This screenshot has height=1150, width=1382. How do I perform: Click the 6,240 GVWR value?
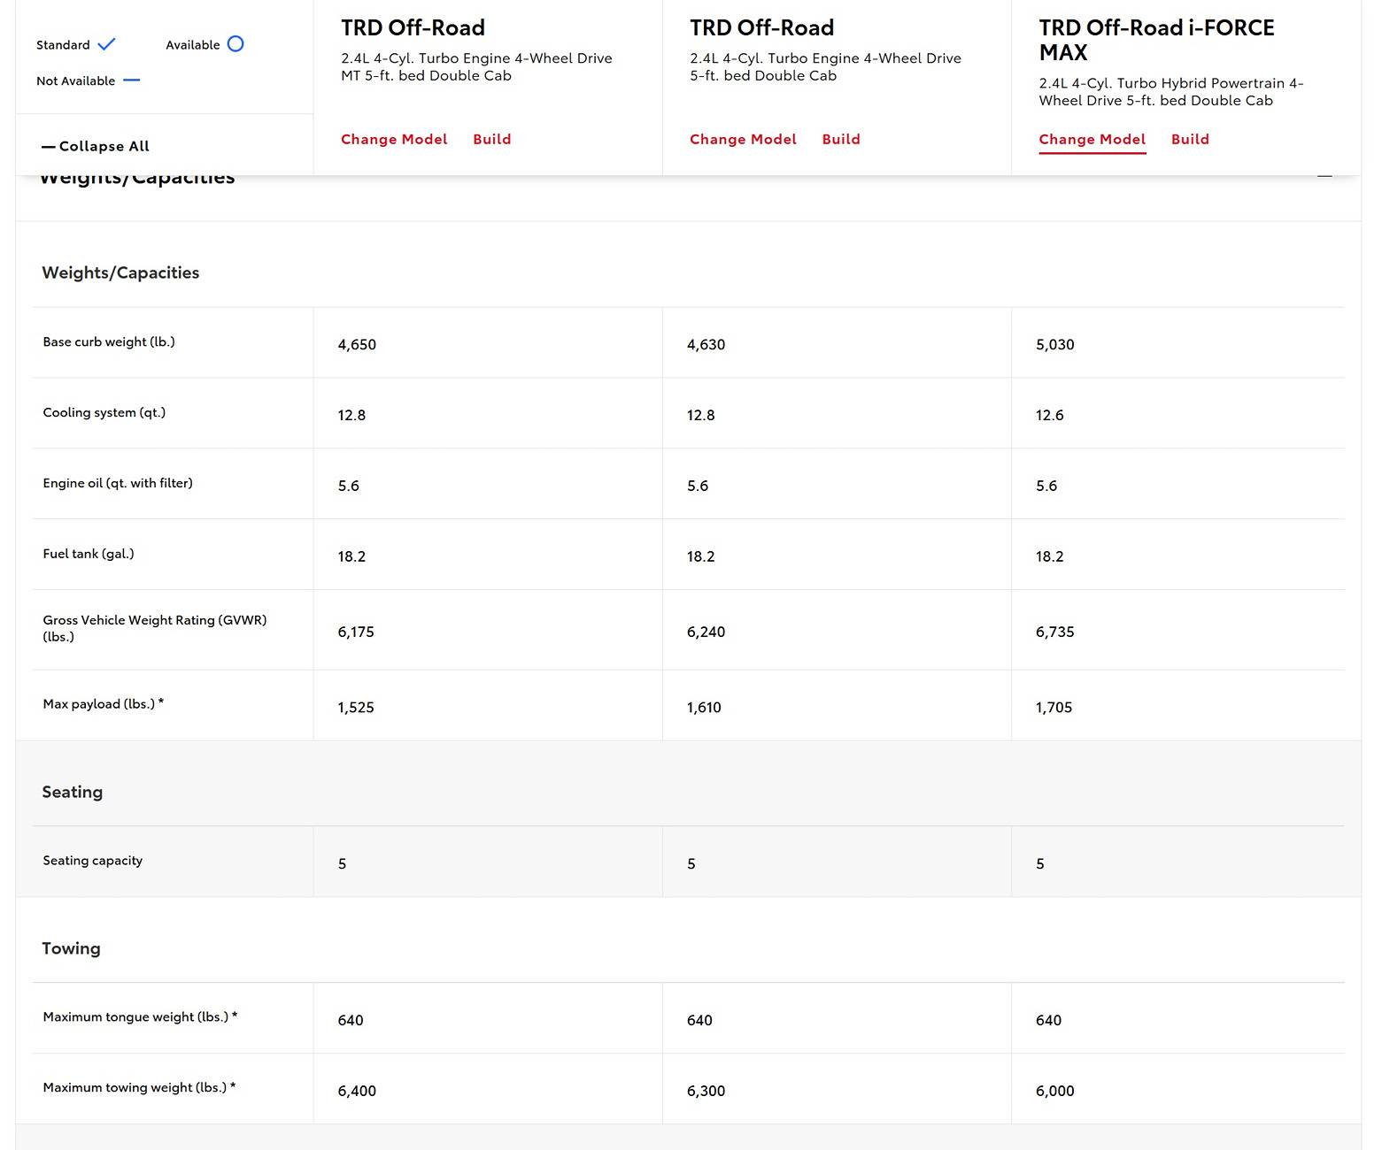(706, 632)
